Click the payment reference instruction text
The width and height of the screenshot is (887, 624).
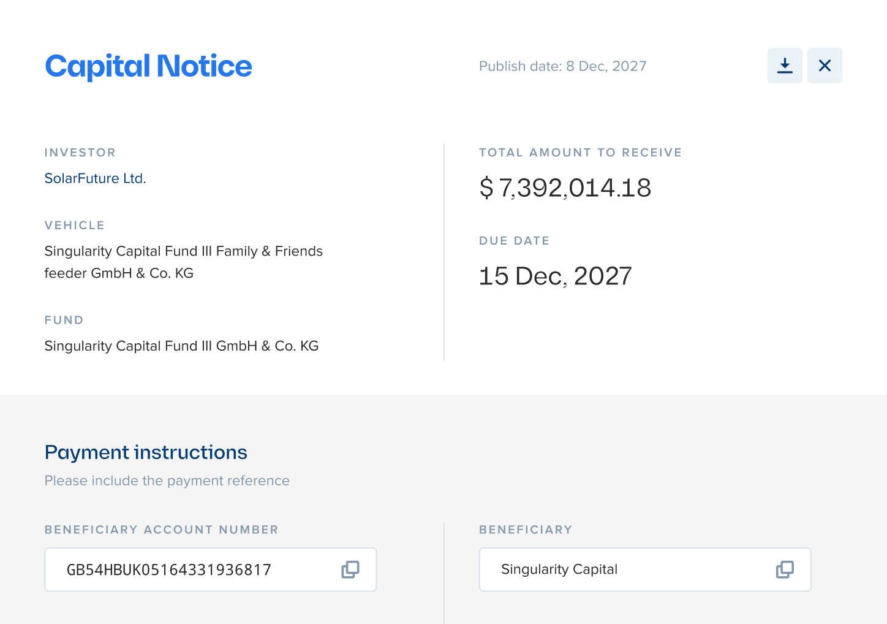[167, 481]
